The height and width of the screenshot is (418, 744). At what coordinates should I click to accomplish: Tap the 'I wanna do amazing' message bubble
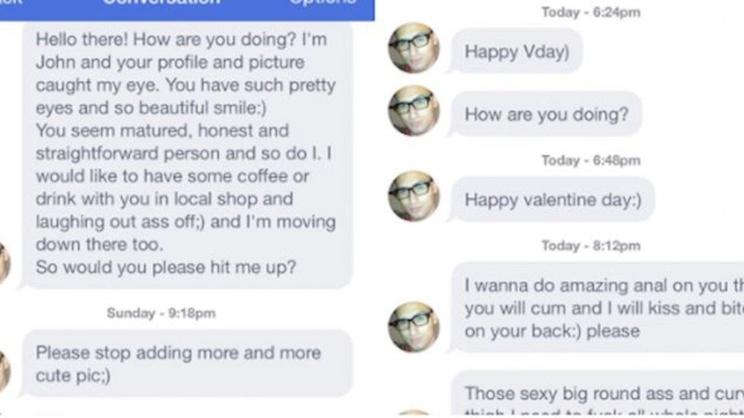click(597, 307)
